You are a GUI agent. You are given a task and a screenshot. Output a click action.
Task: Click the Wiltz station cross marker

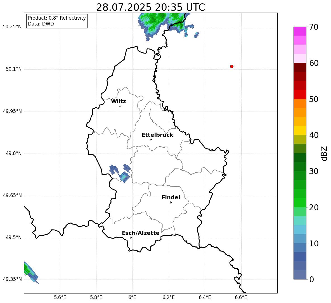(x=120, y=106)
